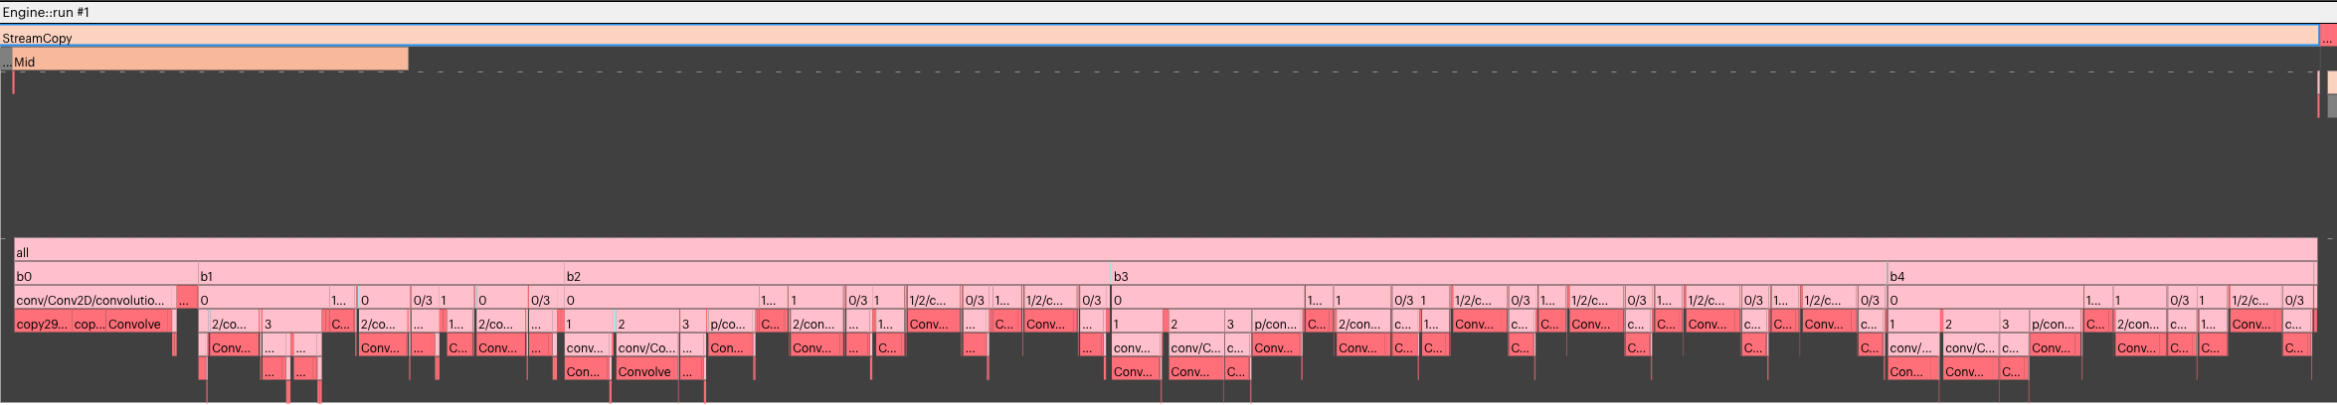
Task: Select the b1 block
Action: [381, 275]
